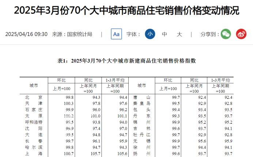Click the publish date 2025/04/16 09:30
This screenshot has width=253, height=157.
[x=26, y=34]
